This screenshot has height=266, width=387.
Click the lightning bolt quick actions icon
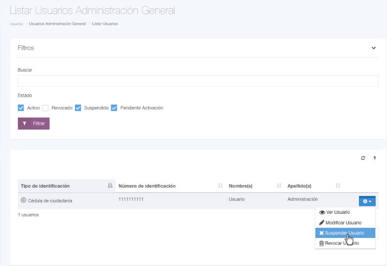tap(374, 158)
